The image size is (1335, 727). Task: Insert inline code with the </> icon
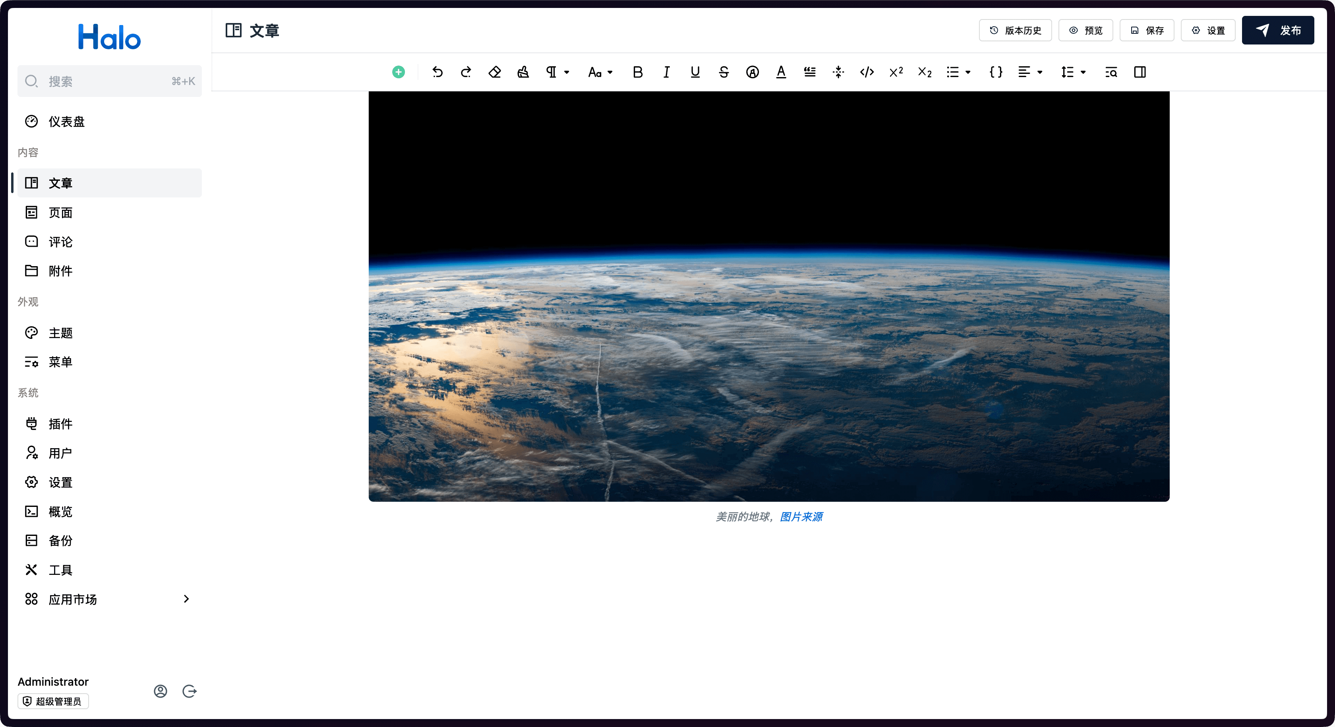tap(867, 72)
